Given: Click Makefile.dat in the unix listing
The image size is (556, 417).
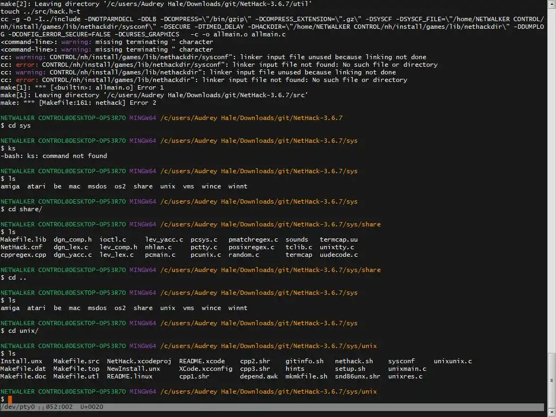Looking at the screenshot, I should (x=23, y=369).
